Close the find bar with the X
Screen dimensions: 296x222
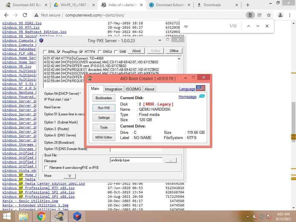pyautogui.click(x=267, y=26)
